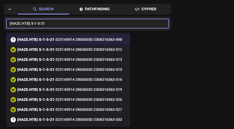This screenshot has height=129, width=234.
Task: Click the Pathfinding diamond direction icon
Action: [81, 9]
